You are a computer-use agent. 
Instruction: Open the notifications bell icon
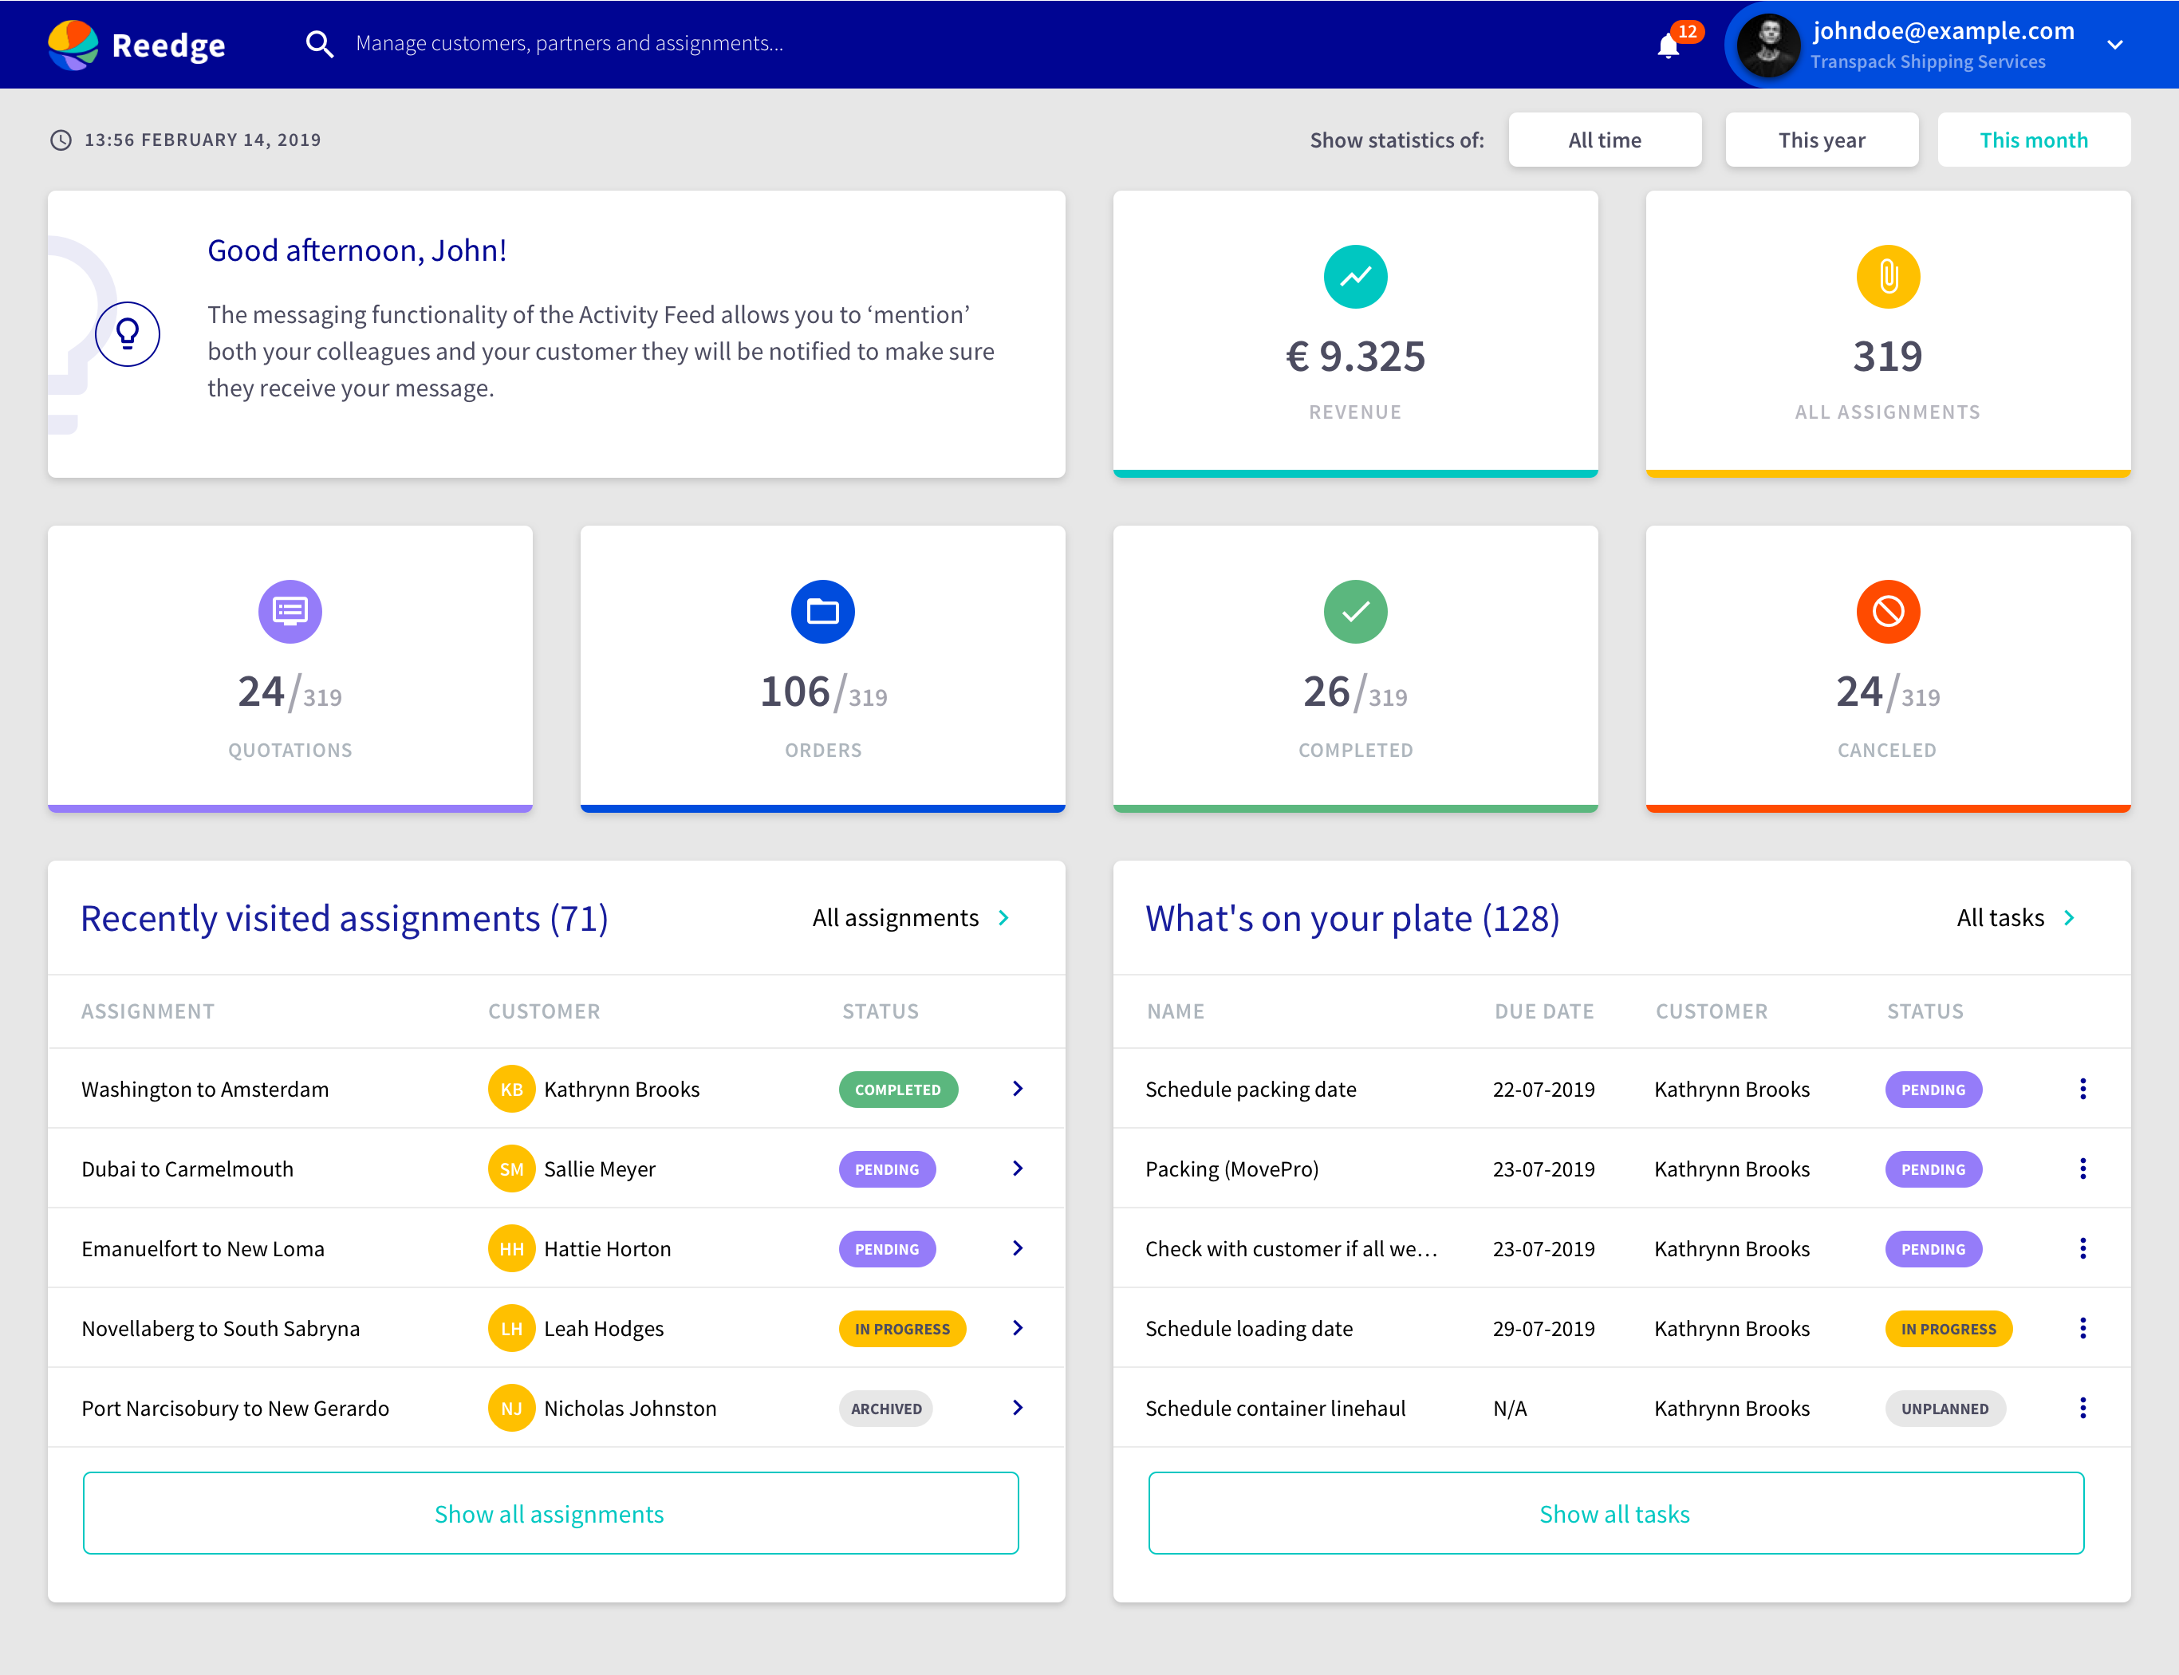tap(1669, 45)
